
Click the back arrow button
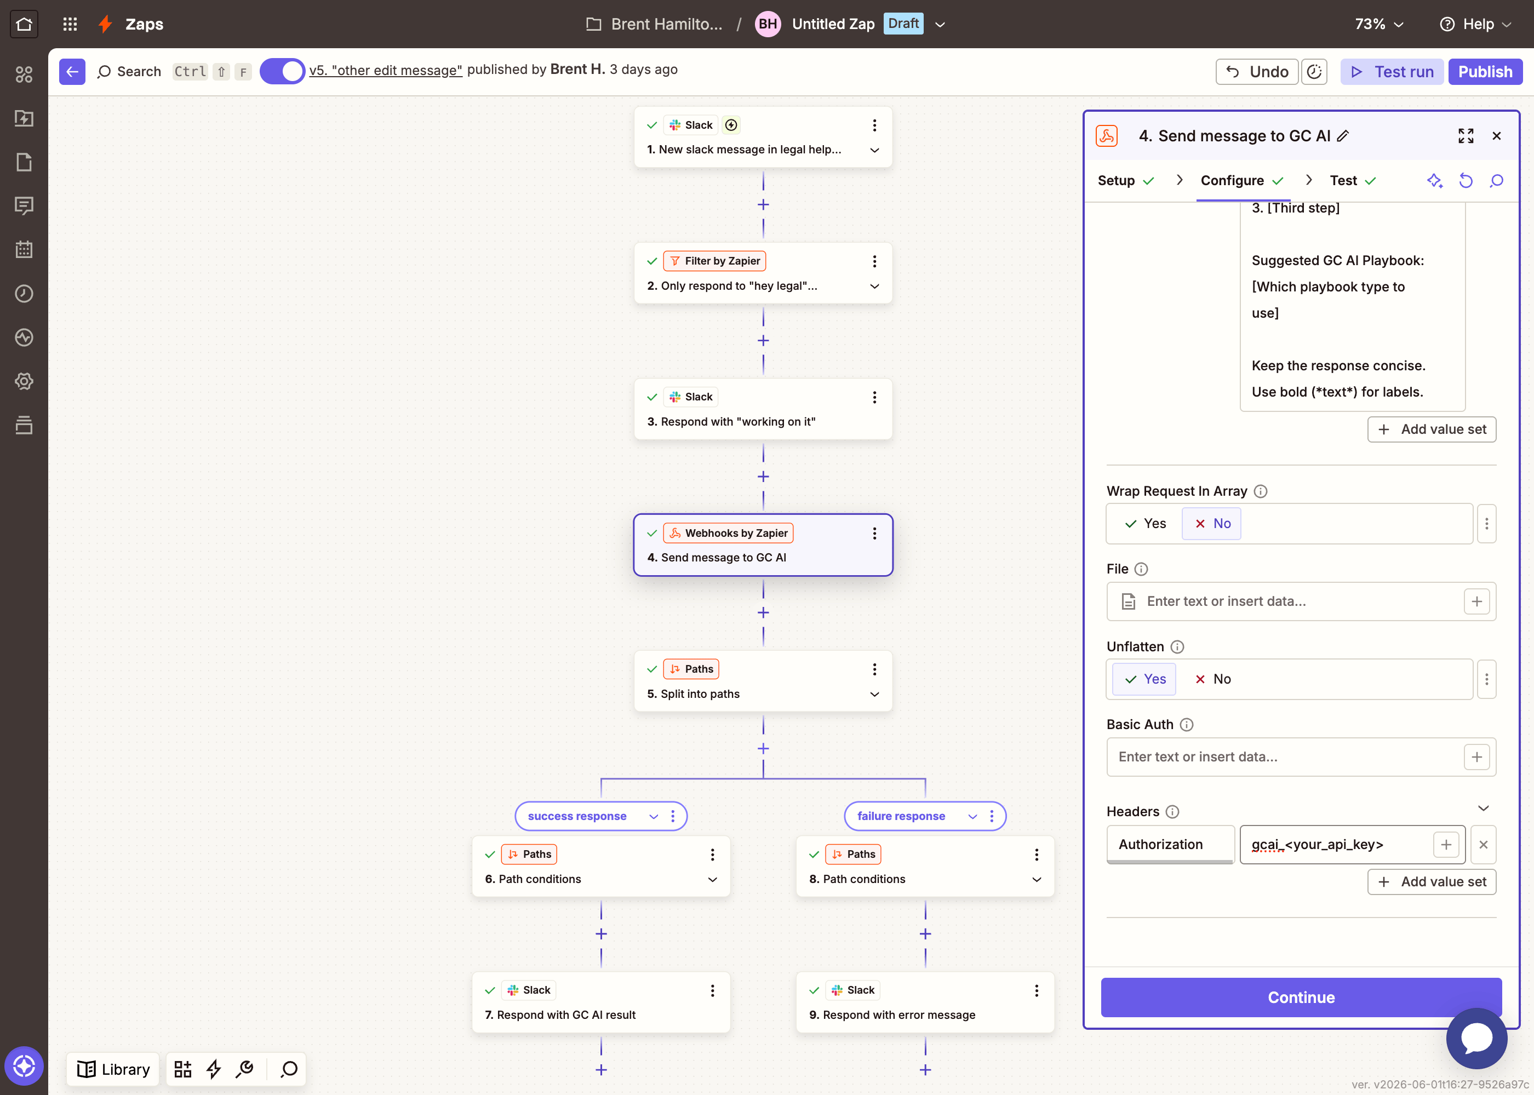(72, 71)
